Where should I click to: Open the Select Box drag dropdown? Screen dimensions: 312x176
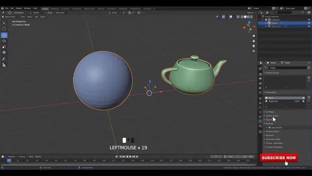(62, 13)
